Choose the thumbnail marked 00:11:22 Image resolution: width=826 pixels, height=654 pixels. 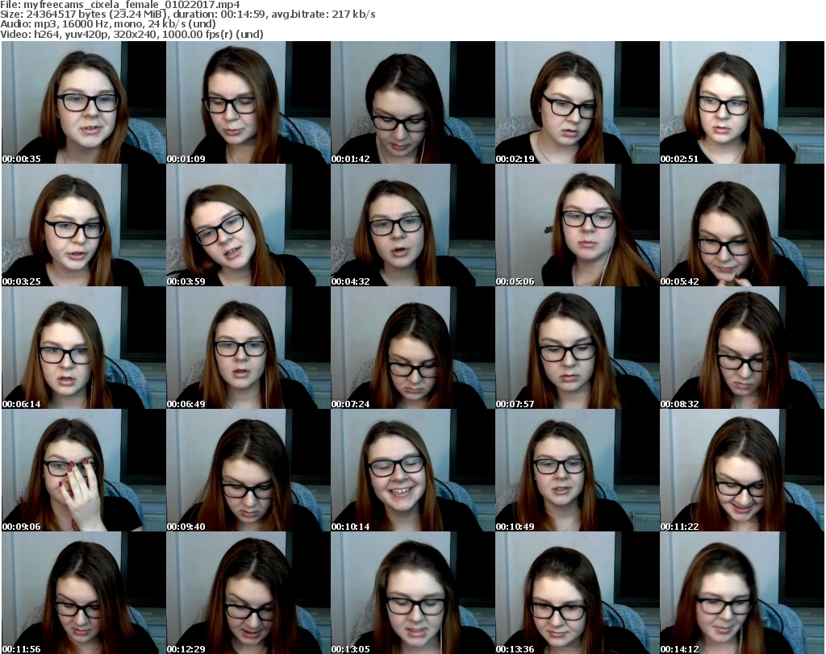coord(742,470)
